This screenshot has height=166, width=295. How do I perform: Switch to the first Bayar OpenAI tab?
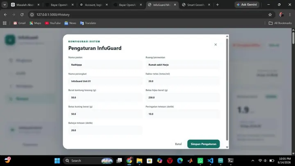pos(59,5)
